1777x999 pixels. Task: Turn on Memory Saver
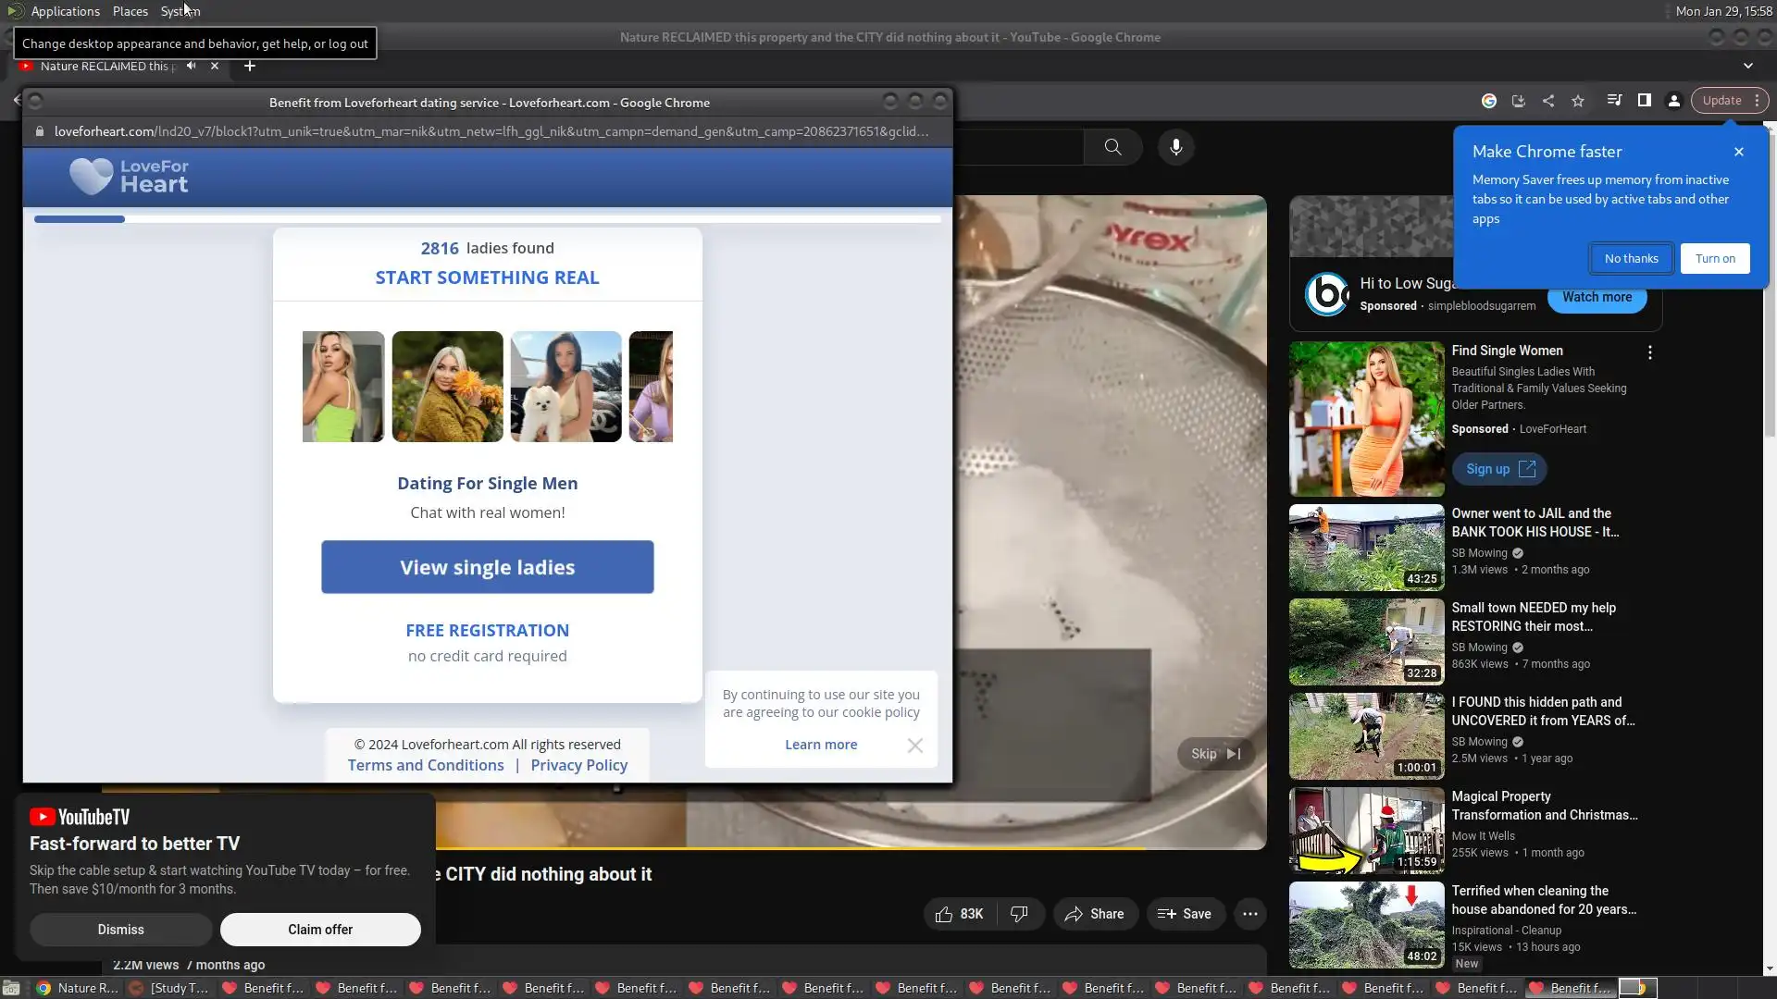point(1715,259)
